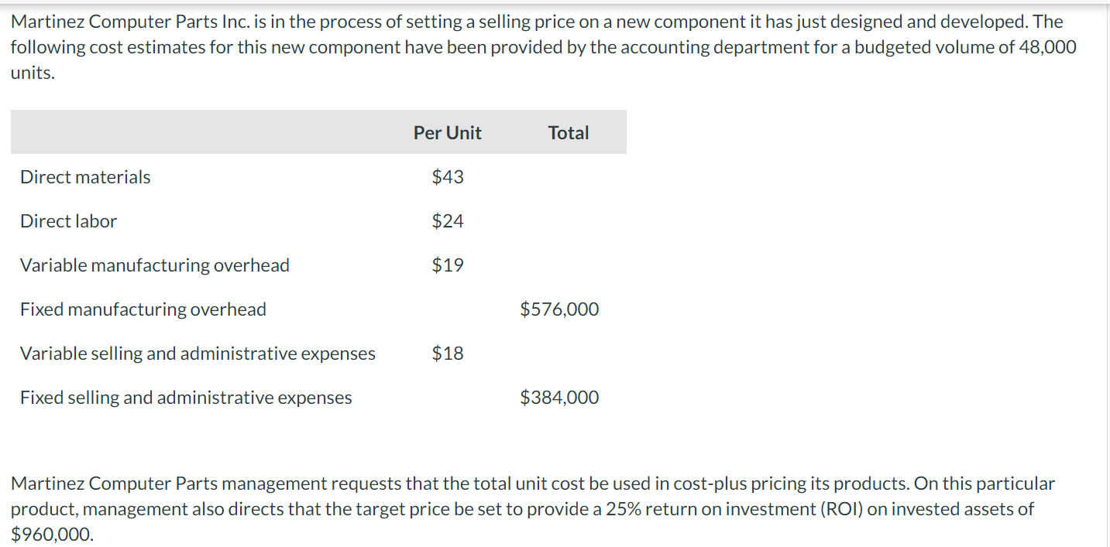Click the $19 per unit value
Image resolution: width=1110 pixels, height=547 pixels.
tap(448, 265)
